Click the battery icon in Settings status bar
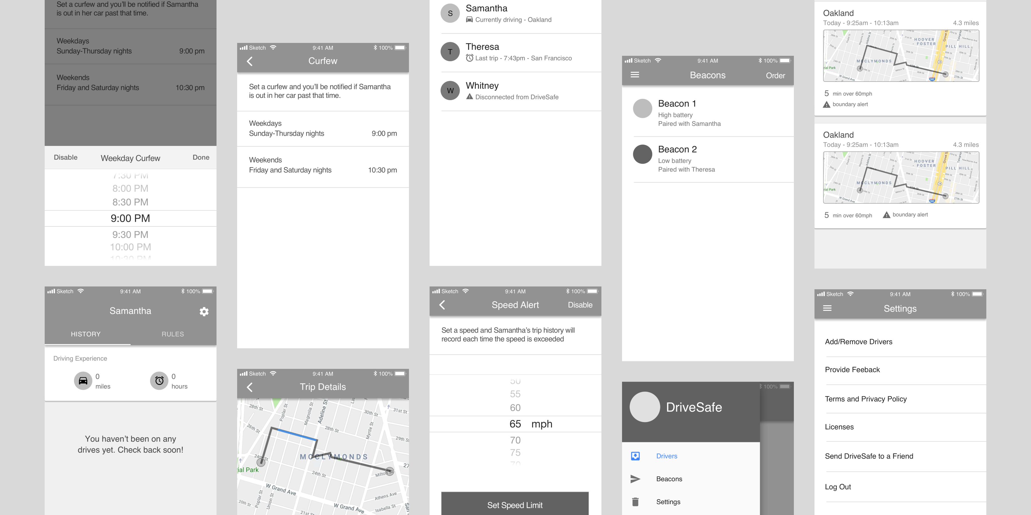 (x=978, y=294)
